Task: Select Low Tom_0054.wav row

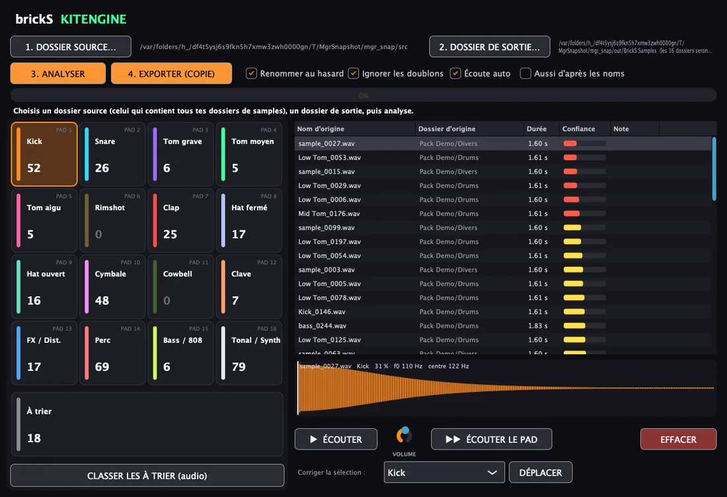Action: click(x=503, y=256)
